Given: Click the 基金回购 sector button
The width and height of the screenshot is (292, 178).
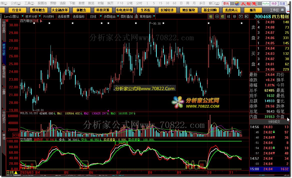Looking at the screenshot, I should [210, 10].
